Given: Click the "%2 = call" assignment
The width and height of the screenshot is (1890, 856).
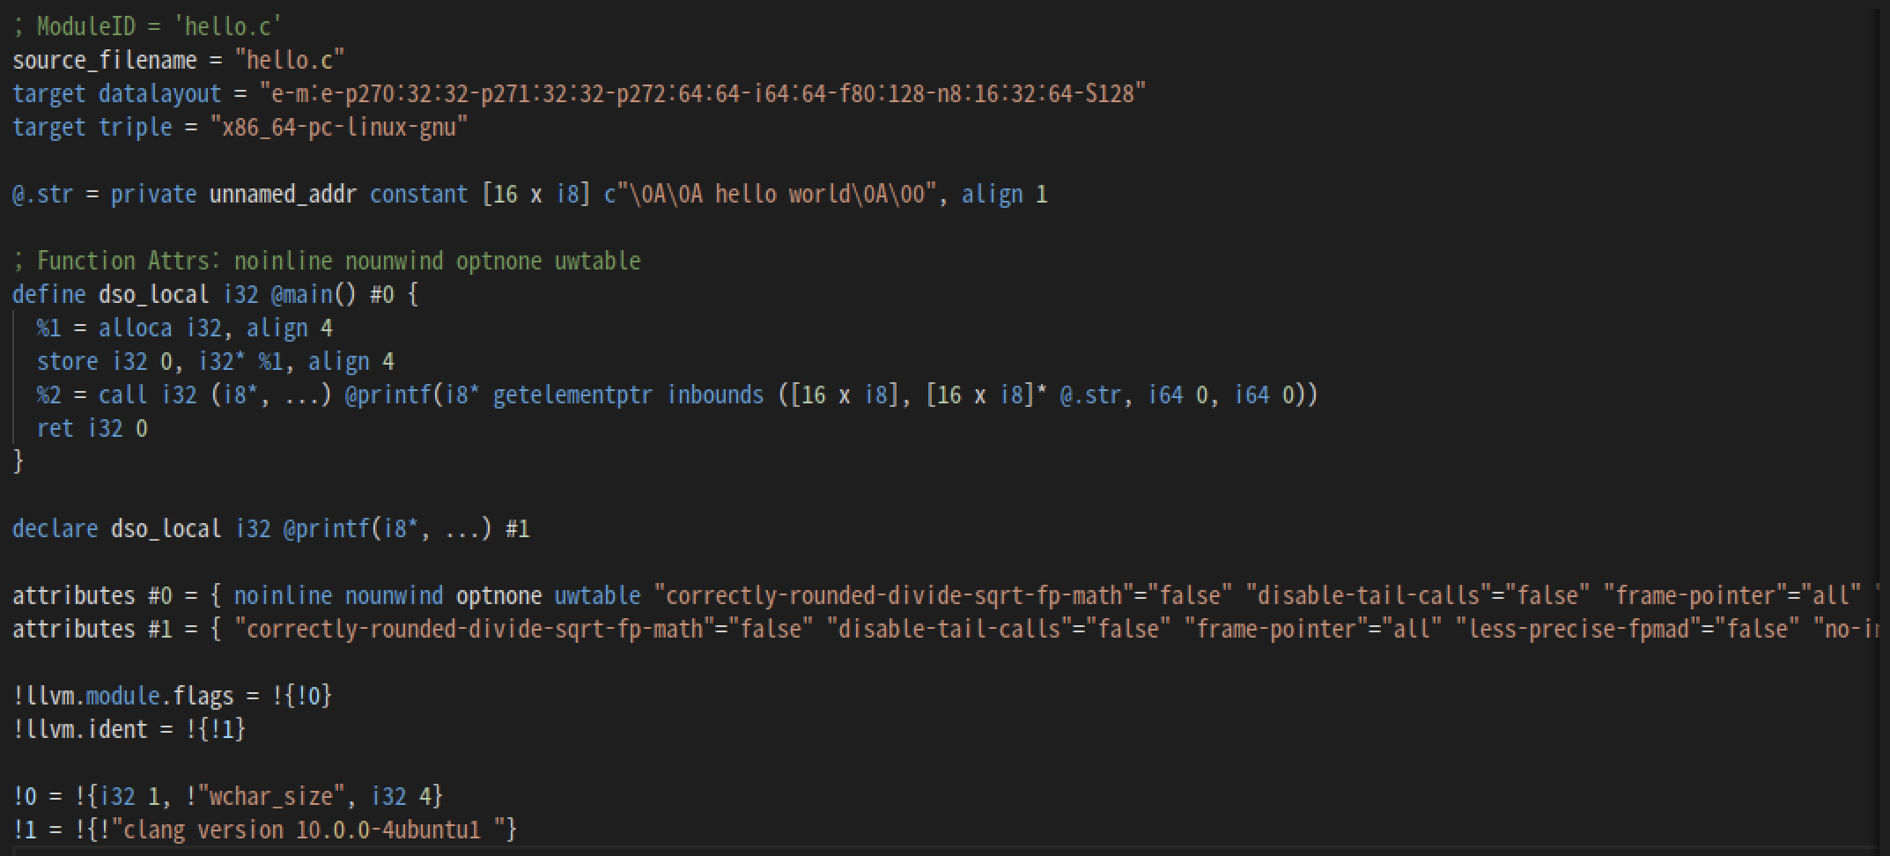Looking at the screenshot, I should [x=92, y=395].
